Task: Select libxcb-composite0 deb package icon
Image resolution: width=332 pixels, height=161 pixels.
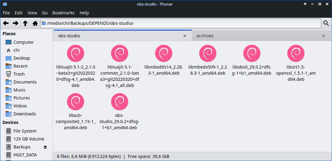Action: pos(76,102)
